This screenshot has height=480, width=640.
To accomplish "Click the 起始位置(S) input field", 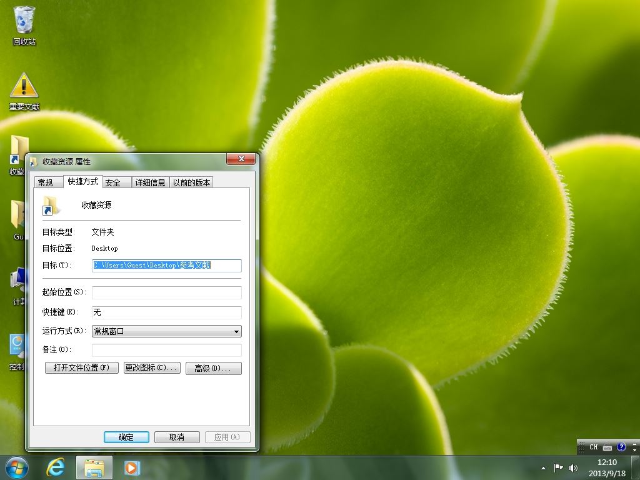I will coord(166,292).
